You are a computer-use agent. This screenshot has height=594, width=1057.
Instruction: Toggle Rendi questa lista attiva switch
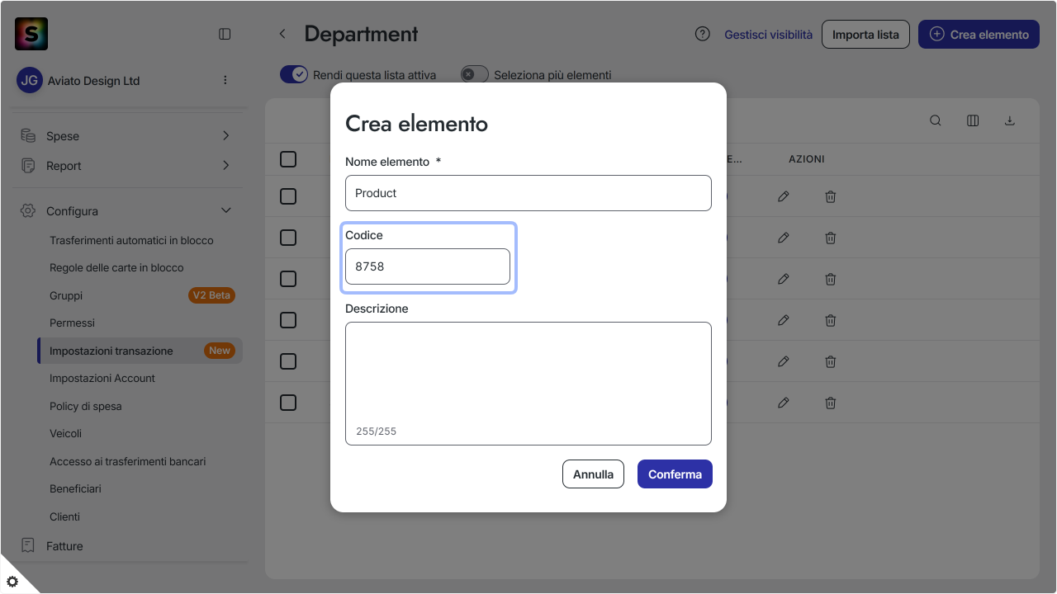point(294,74)
